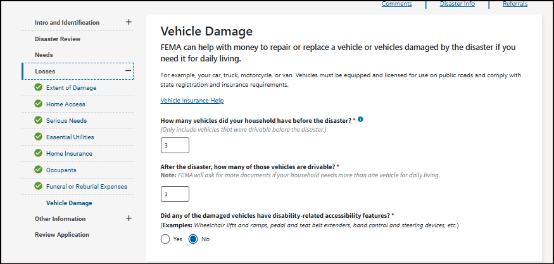This screenshot has height=264, width=554.
Task: Click the vehicles before disaster input field
Action: (x=175, y=146)
